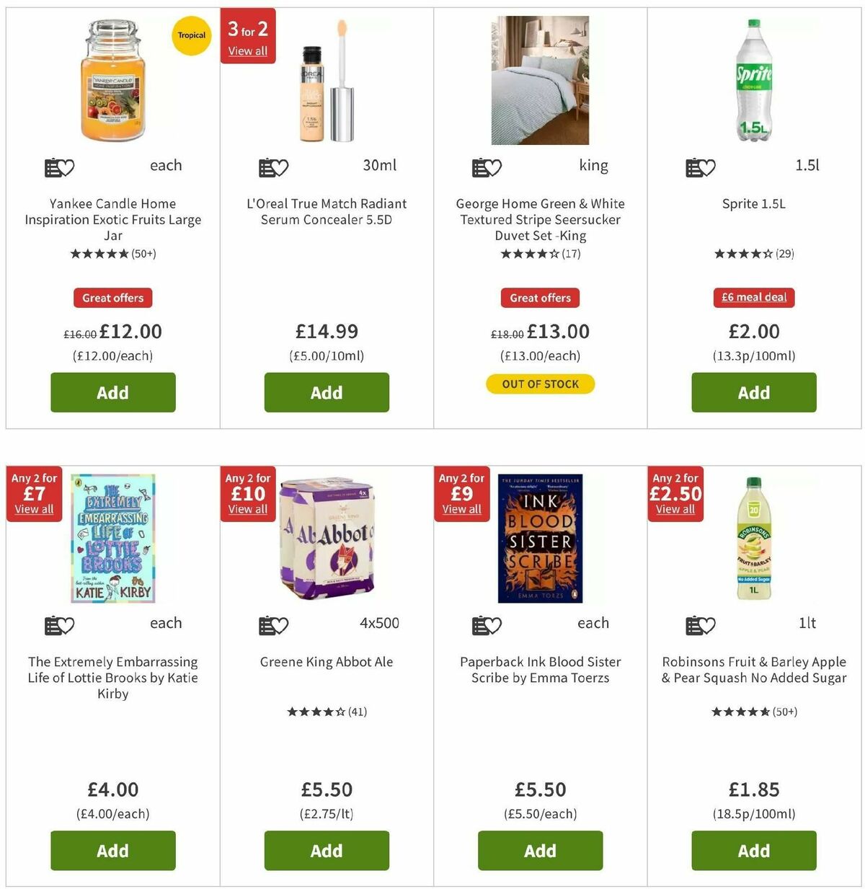The image size is (865, 889).
Task: View all Any 2 for £2.50 offers
Action: tap(675, 509)
